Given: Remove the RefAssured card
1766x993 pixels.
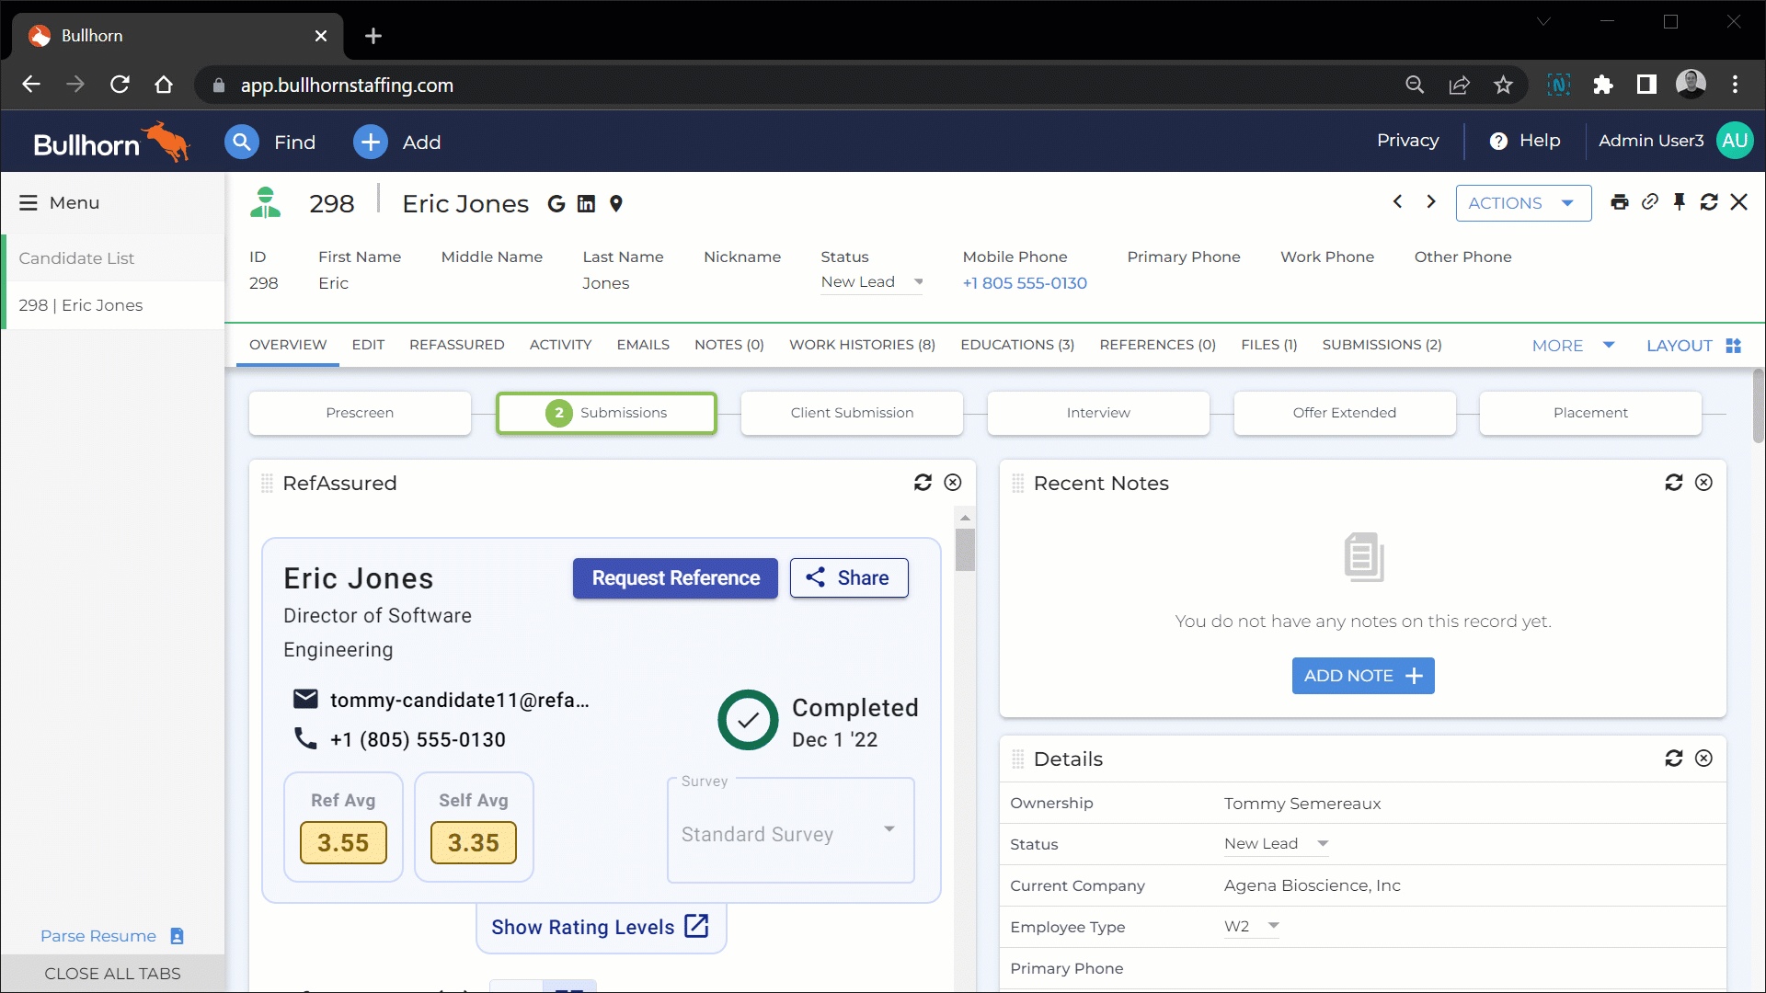Looking at the screenshot, I should (953, 483).
